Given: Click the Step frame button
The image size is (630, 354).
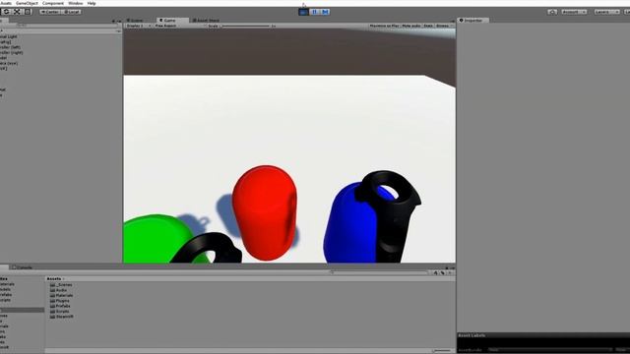Looking at the screenshot, I should (325, 12).
